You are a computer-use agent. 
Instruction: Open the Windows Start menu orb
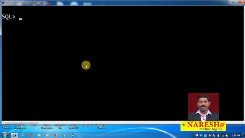click(4, 135)
